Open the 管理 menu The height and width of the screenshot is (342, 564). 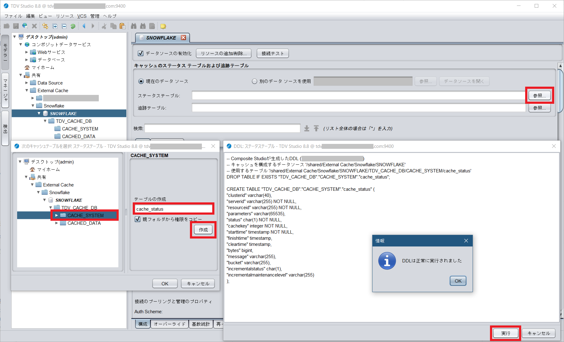point(95,16)
